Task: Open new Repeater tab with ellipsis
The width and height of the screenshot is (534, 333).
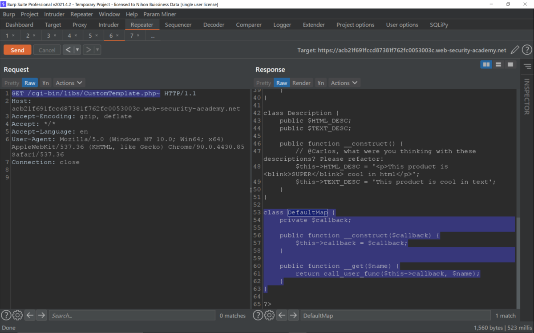Action: (x=153, y=36)
